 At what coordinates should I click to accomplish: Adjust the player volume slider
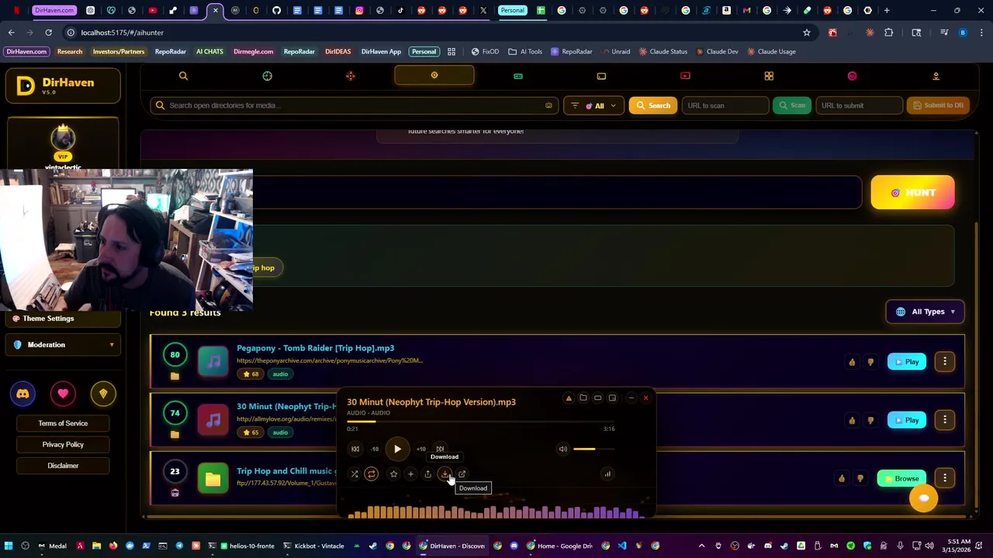(x=595, y=449)
